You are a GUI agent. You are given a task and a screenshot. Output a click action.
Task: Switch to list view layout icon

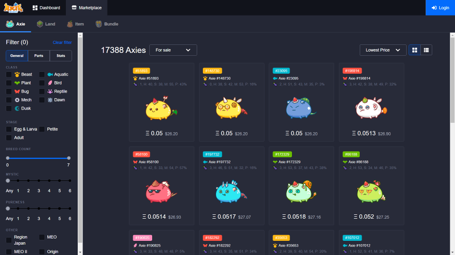pyautogui.click(x=426, y=50)
